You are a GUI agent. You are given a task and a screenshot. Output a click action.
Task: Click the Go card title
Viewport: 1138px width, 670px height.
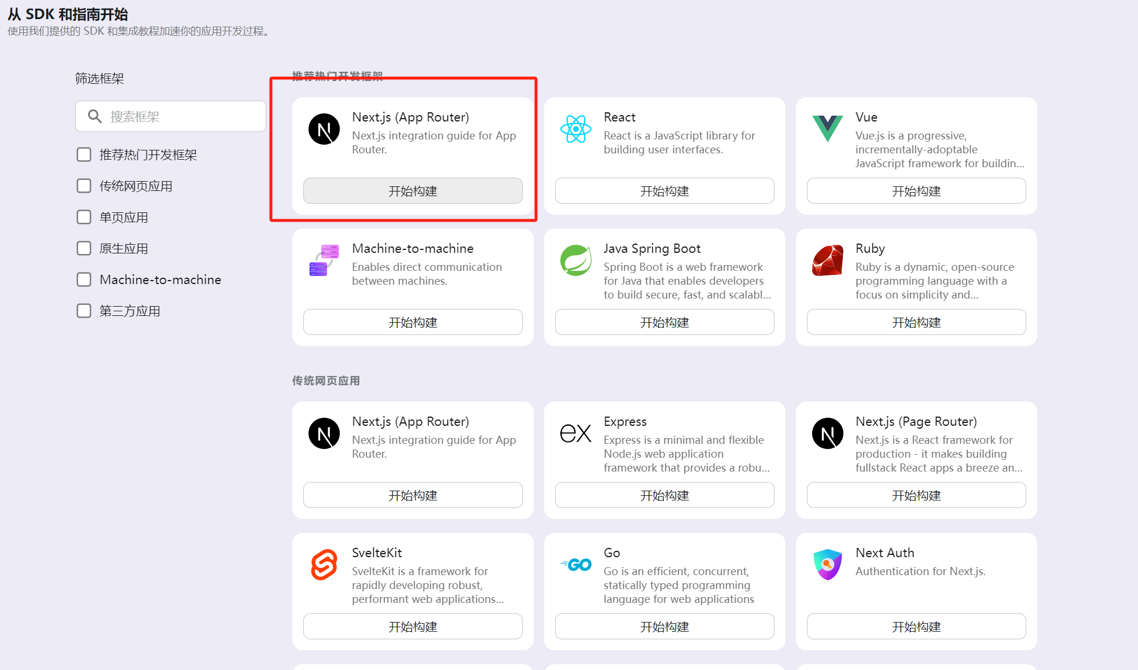[612, 553]
